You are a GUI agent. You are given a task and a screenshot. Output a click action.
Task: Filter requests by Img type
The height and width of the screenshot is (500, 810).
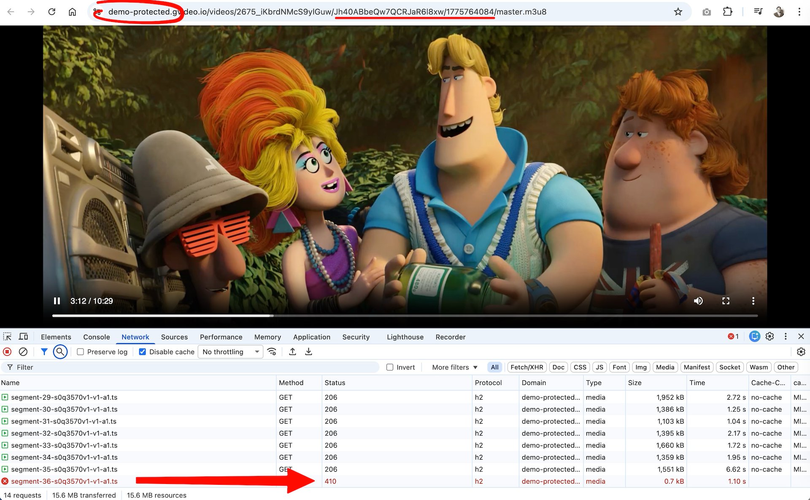[x=641, y=367]
